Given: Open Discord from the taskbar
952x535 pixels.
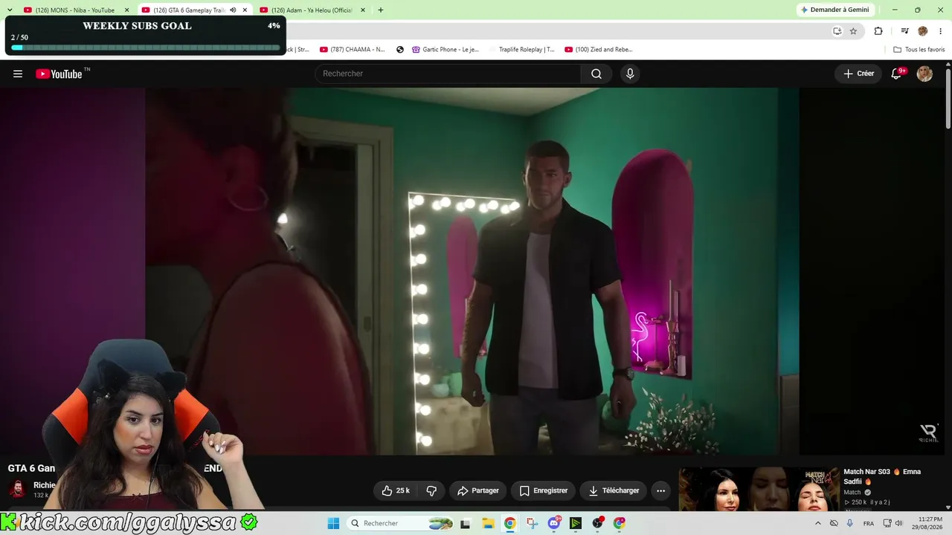Looking at the screenshot, I should 554,523.
